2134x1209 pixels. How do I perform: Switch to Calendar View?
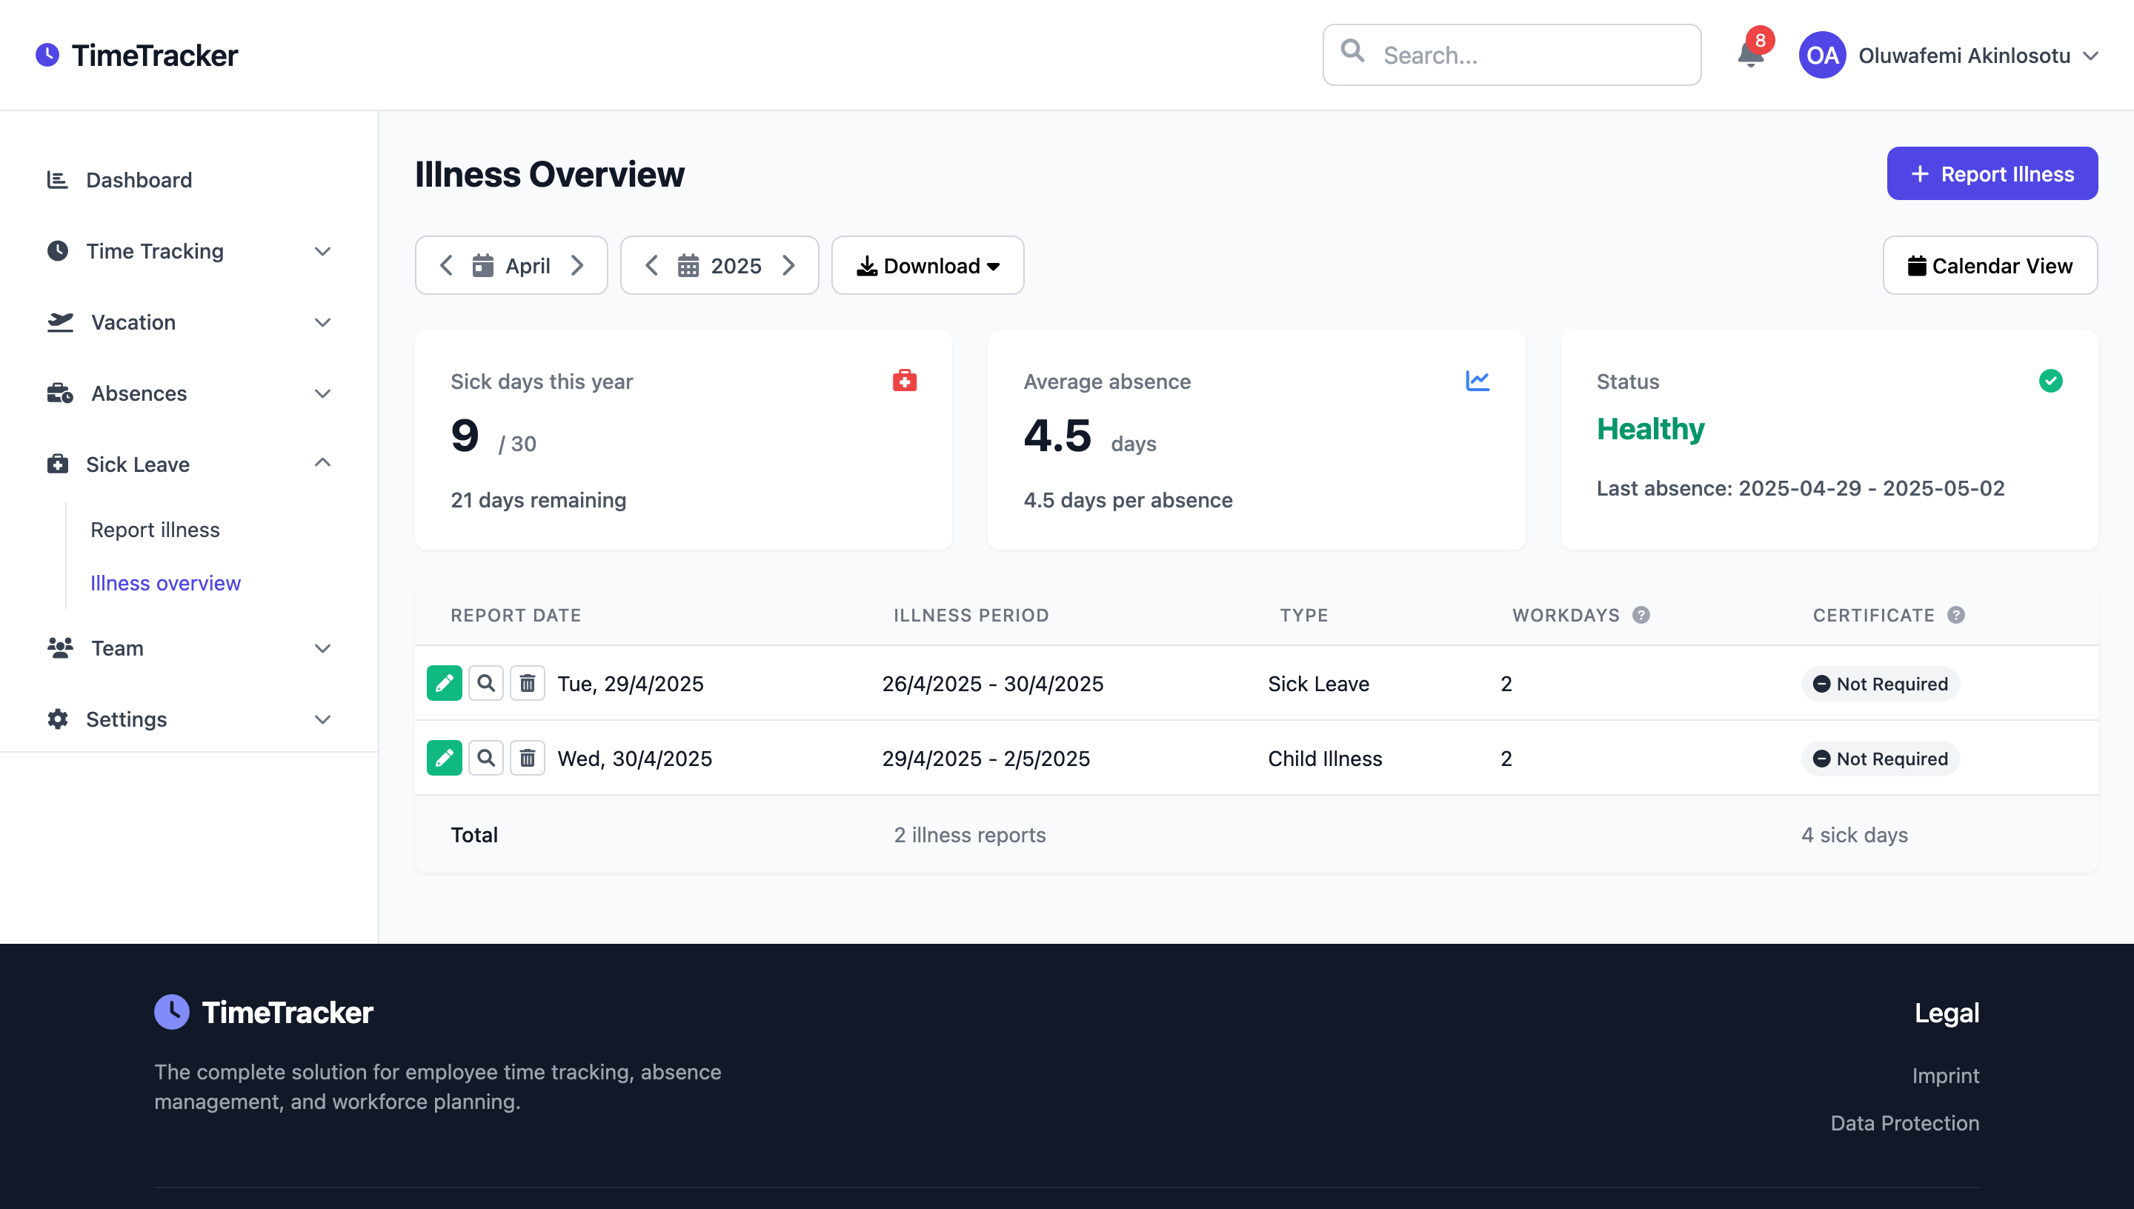(1990, 266)
